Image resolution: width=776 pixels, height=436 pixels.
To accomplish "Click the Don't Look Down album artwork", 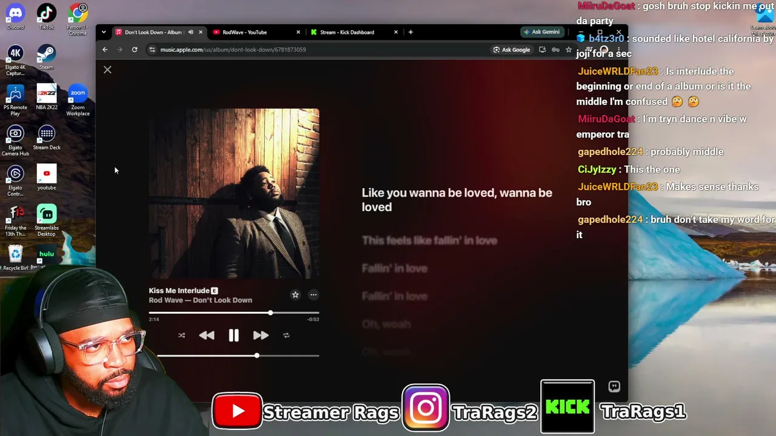I will (x=234, y=194).
